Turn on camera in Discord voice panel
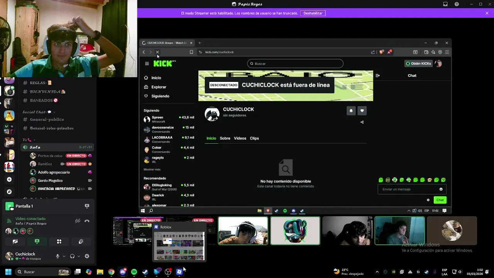 (15, 241)
